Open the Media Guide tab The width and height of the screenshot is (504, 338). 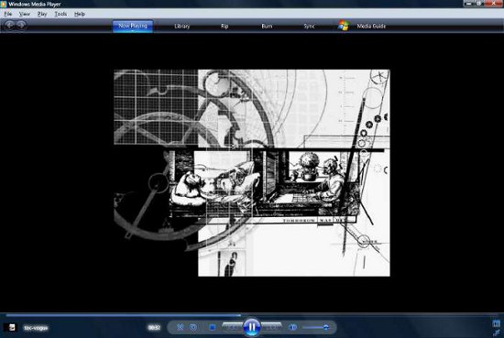point(371,26)
